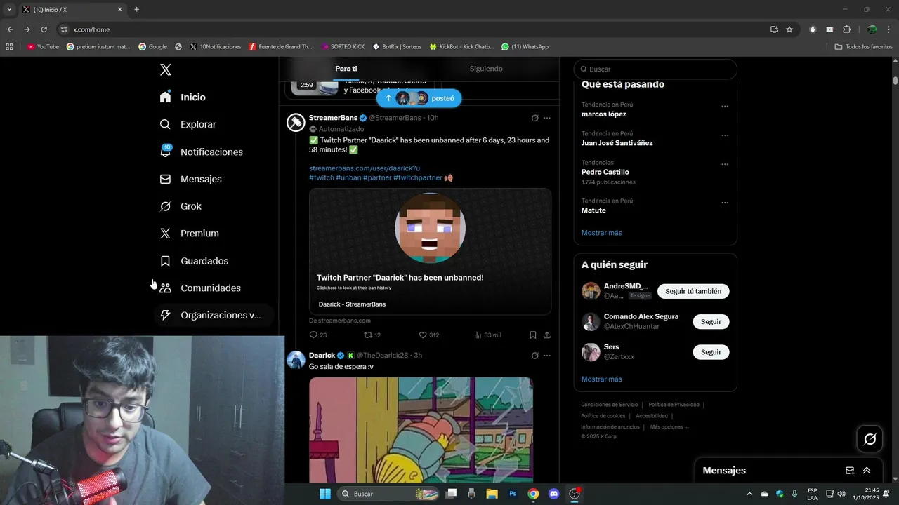This screenshot has height=505, width=899.
Task: Follow Sers @Zertxxx
Action: 711,352
